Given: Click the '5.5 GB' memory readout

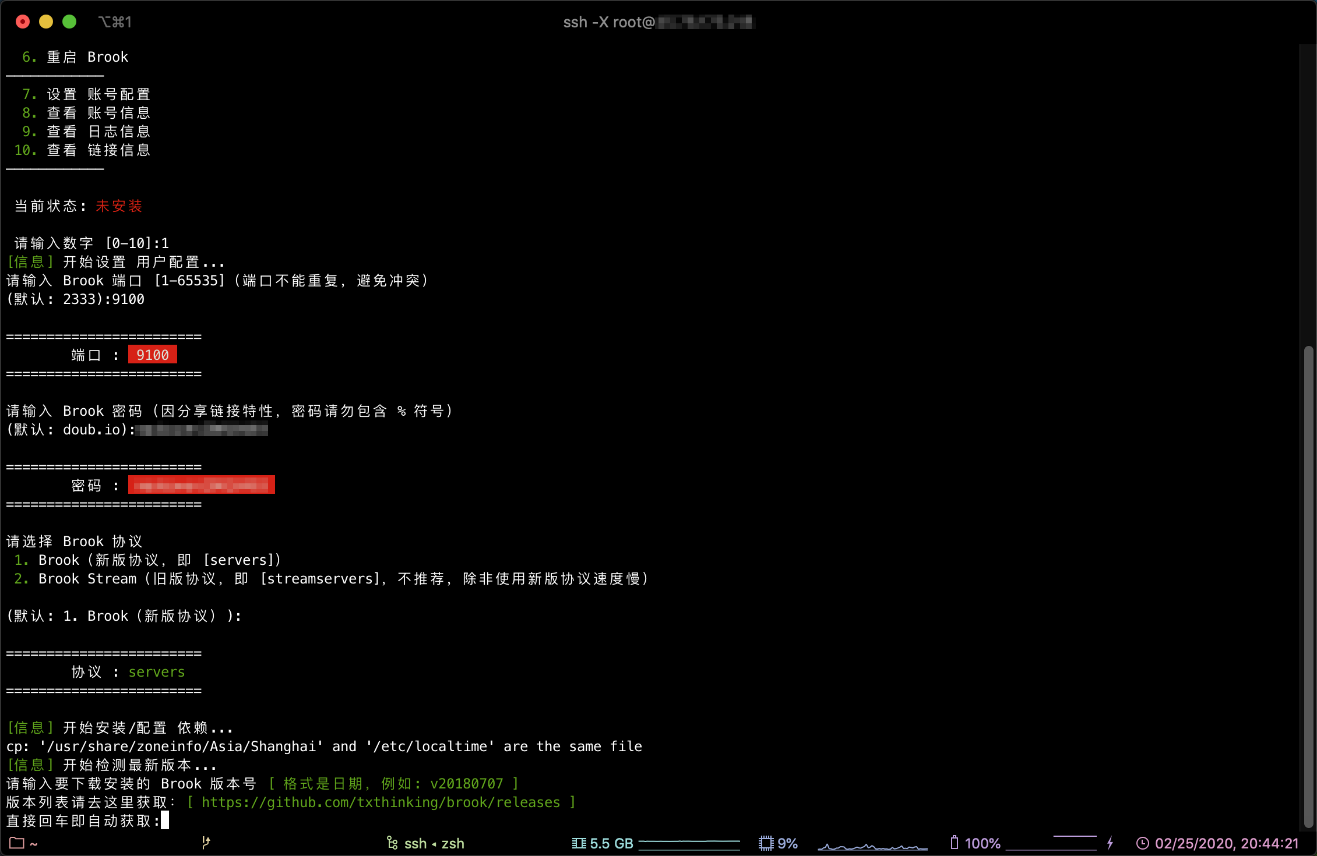Looking at the screenshot, I should 611,843.
